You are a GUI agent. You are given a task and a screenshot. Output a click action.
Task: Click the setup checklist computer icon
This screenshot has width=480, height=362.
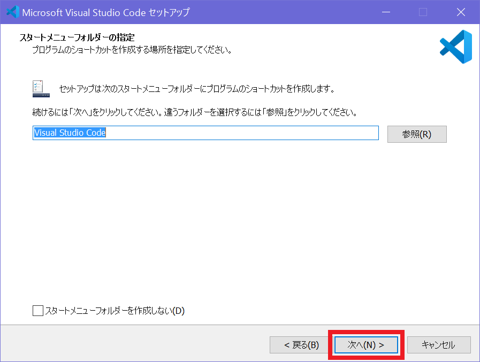pyautogui.click(x=41, y=89)
